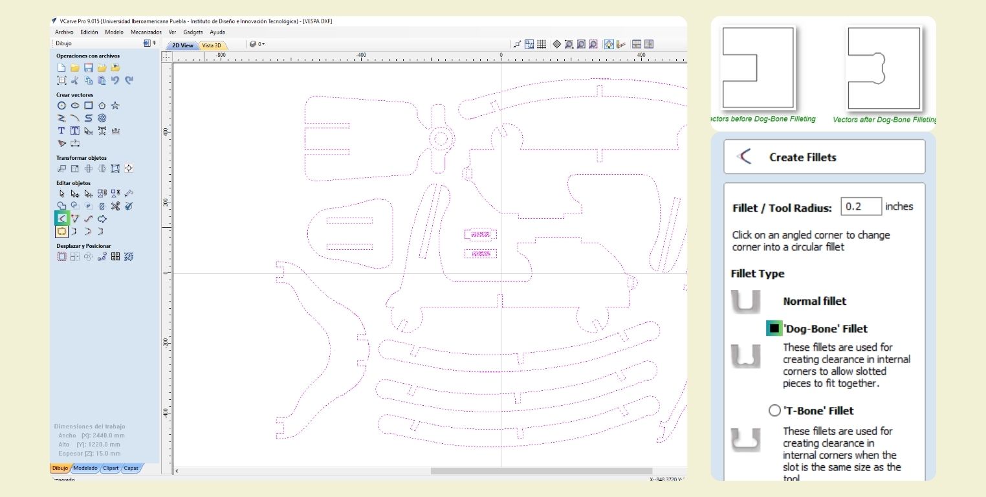Select the Draw Rectangle tool

click(x=89, y=105)
